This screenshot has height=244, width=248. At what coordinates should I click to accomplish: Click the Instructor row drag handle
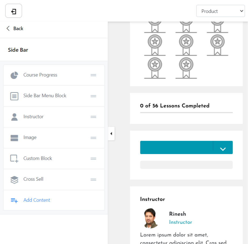[93, 117]
